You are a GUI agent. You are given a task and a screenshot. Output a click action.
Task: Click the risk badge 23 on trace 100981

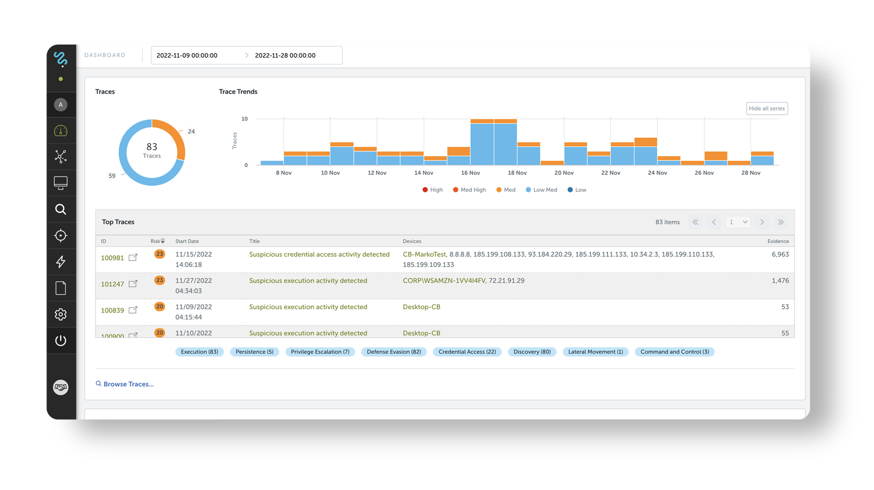coord(160,254)
